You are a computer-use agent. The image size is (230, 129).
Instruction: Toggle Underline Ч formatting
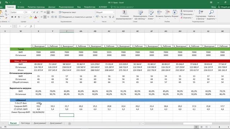click(x=19, y=17)
